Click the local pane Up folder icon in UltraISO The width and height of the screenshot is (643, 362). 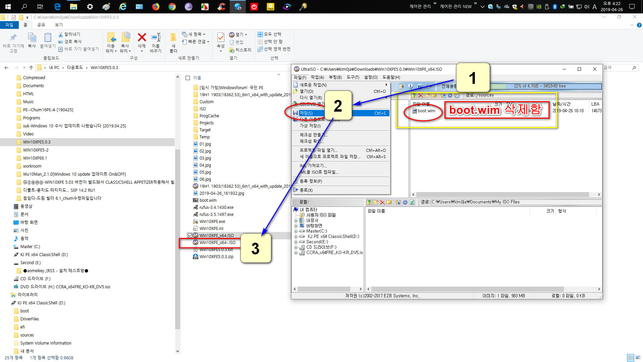pos(369,202)
